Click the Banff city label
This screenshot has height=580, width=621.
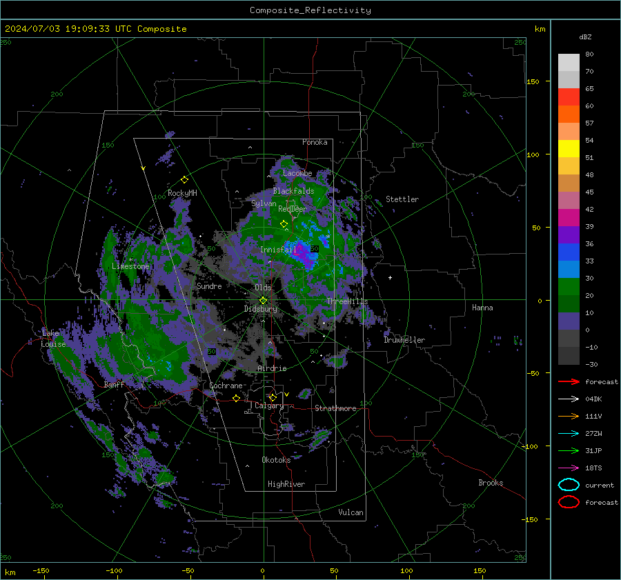[114, 385]
